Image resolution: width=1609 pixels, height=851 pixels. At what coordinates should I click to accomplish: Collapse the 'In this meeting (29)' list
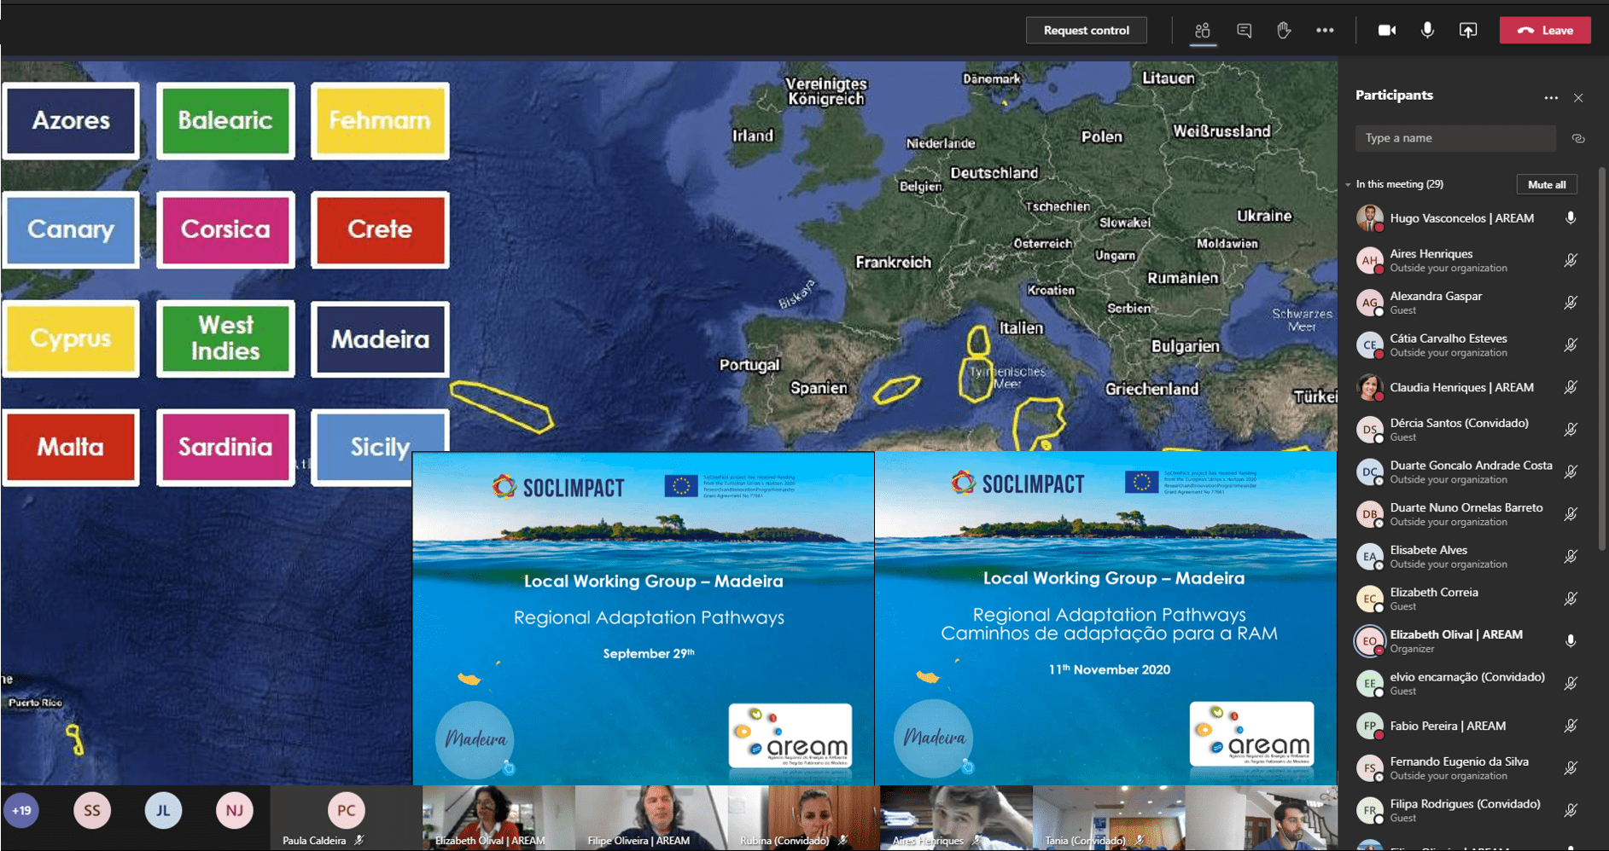point(1349,184)
